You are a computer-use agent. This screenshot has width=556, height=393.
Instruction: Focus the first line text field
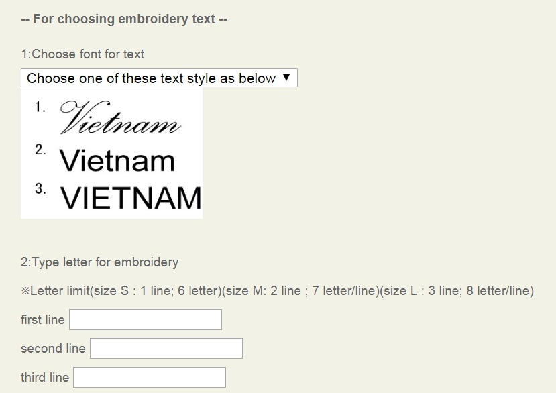(146, 319)
